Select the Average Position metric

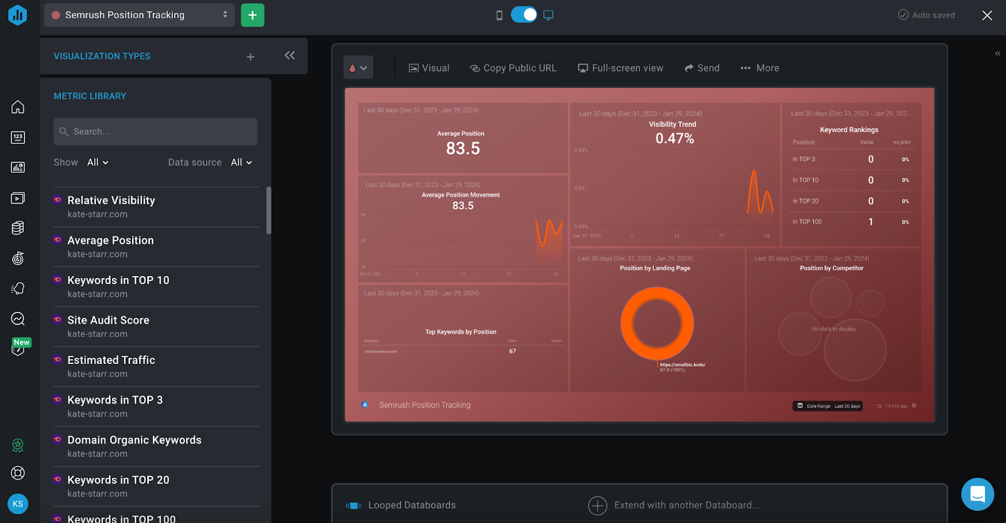(111, 241)
